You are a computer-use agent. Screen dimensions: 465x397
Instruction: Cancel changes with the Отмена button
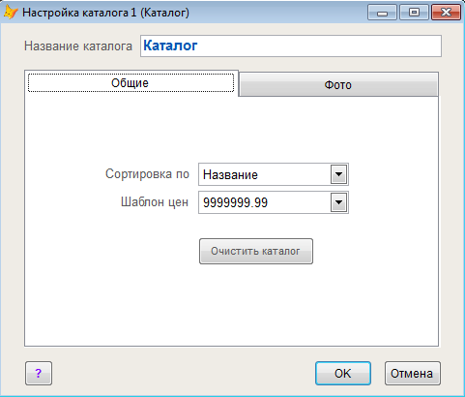point(412,374)
